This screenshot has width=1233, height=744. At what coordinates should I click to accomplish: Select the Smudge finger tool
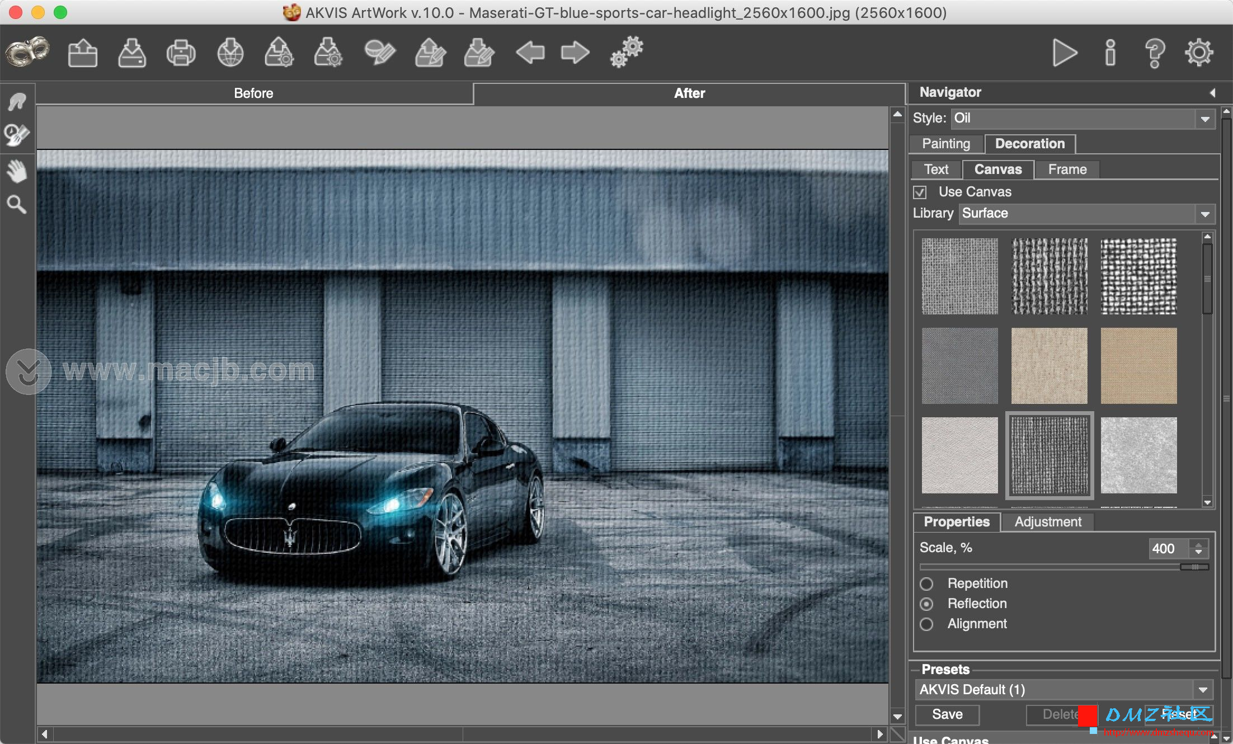pos(17,101)
